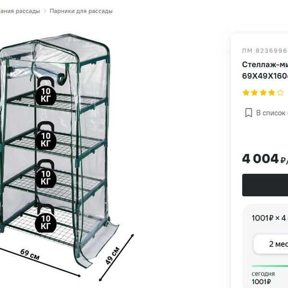
Task: Click the article number ЛМ 8236996
Action: coord(265,50)
